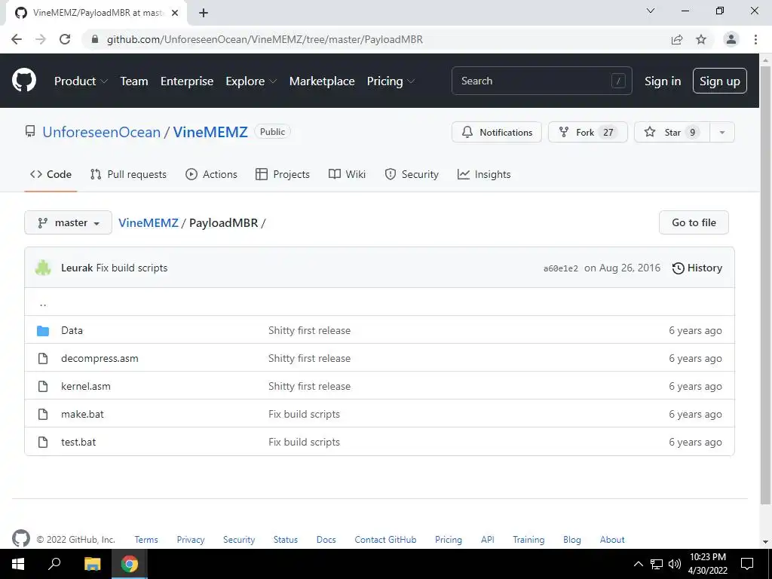The width and height of the screenshot is (772, 579).
Task: Click the page vertical scrollbar
Action: 765,286
